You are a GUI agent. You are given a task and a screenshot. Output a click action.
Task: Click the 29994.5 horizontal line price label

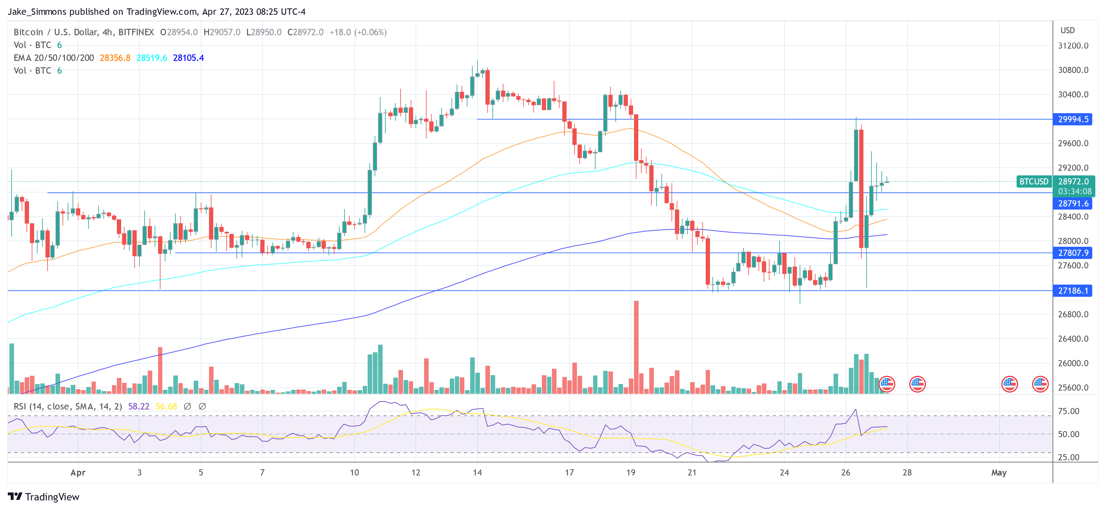1072,119
